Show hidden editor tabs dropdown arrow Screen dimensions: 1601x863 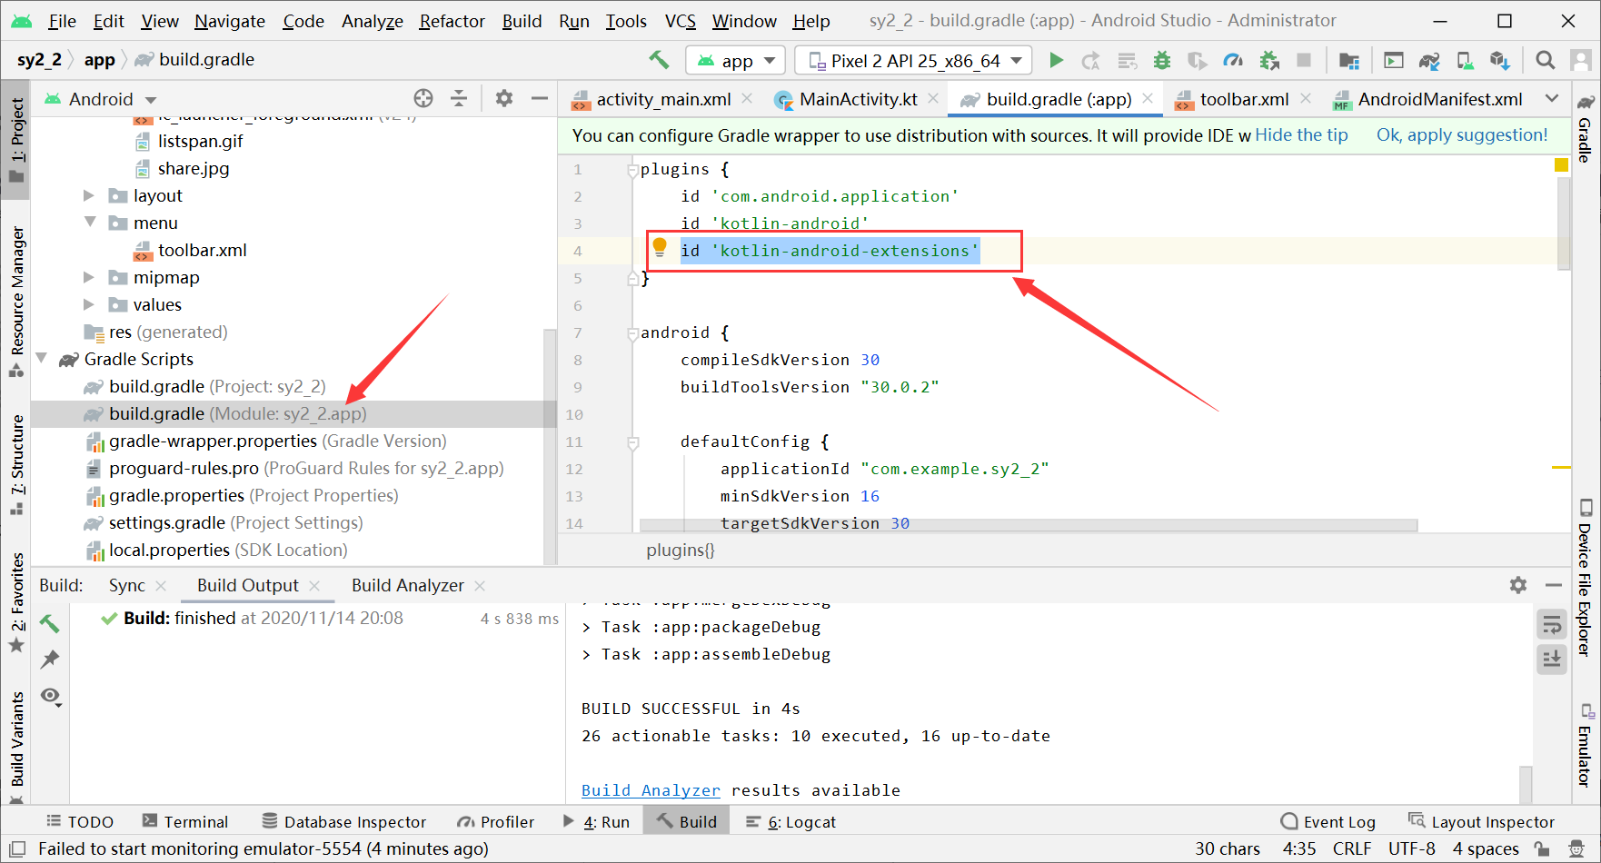(1552, 98)
